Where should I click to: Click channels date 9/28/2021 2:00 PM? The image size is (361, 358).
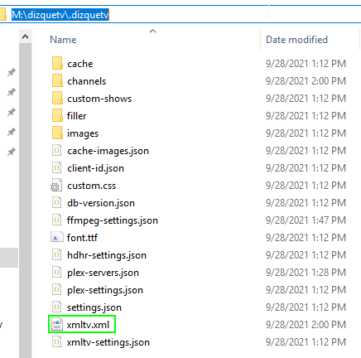(306, 81)
